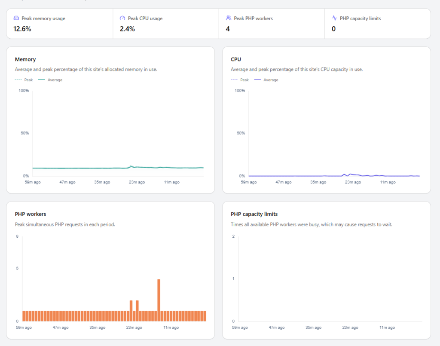Click the first PHP workers bar at 59m ago
The width and height of the screenshot is (440, 346).
(x=24, y=316)
